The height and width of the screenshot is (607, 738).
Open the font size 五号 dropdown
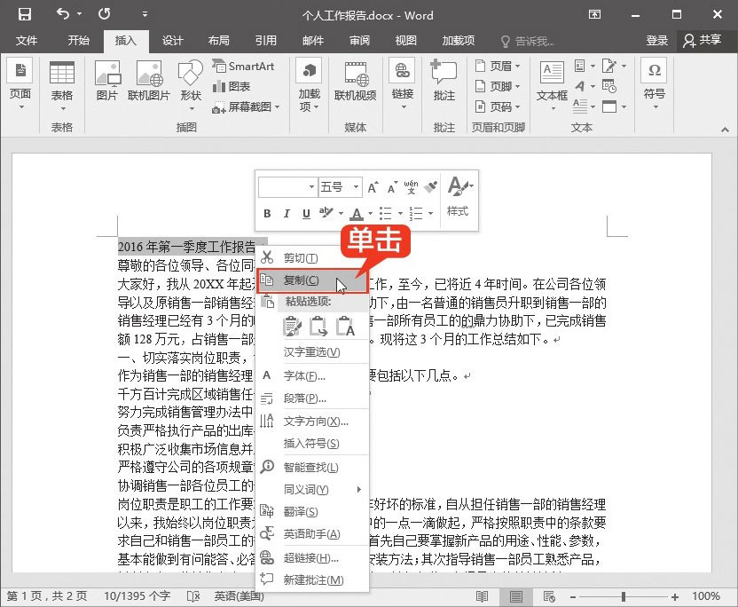tap(356, 187)
